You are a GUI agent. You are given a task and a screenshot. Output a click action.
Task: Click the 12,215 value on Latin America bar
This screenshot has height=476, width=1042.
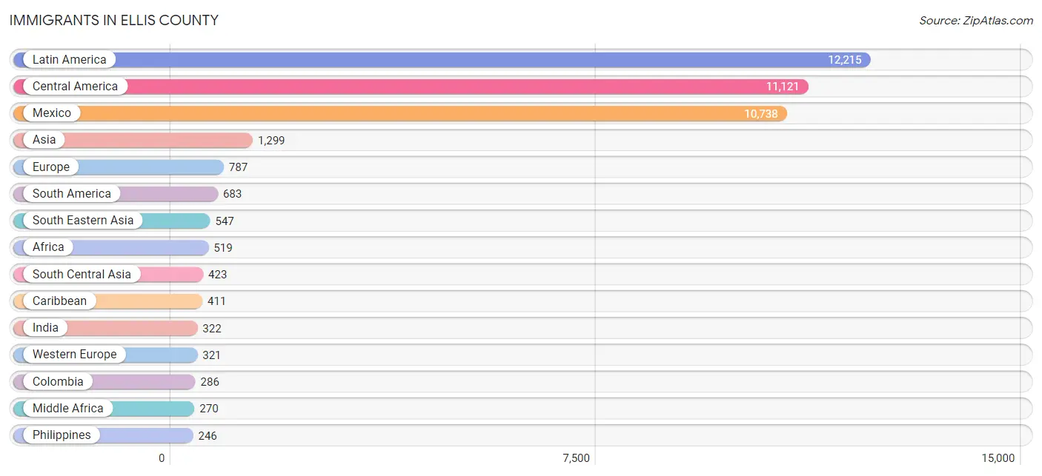(845, 60)
